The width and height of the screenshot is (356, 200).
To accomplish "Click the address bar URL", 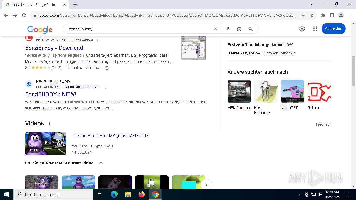I will 168,15.
